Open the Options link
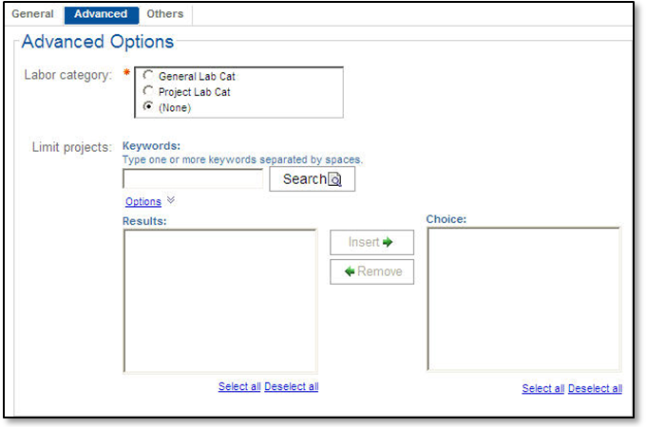The image size is (646, 427). [143, 201]
